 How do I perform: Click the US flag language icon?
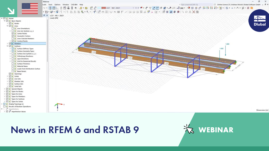click(29, 8)
